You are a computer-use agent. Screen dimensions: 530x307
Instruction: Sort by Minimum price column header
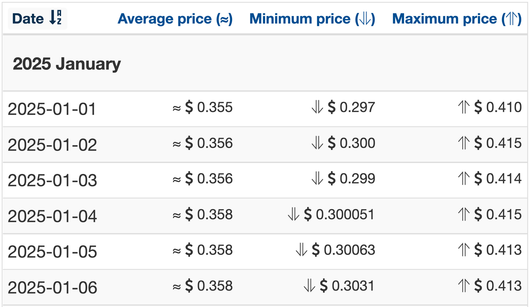pos(312,19)
